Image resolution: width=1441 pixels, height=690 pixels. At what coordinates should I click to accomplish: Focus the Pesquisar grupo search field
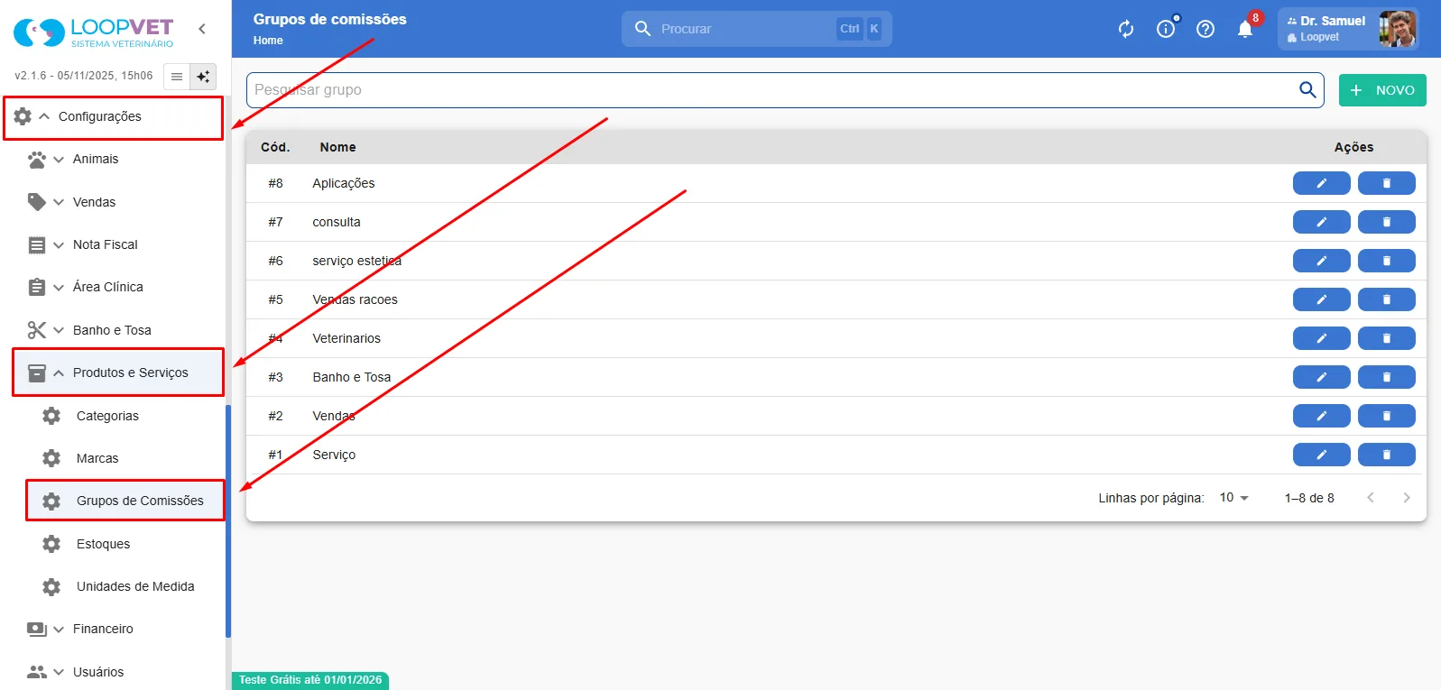785,90
